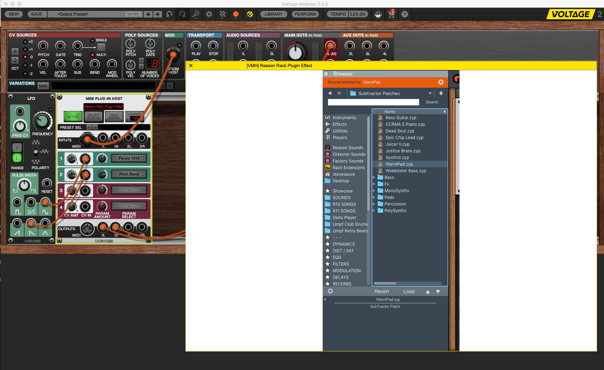Screen dimensions: 604x370
Task: Open the PERFORM panel
Action: point(305,14)
